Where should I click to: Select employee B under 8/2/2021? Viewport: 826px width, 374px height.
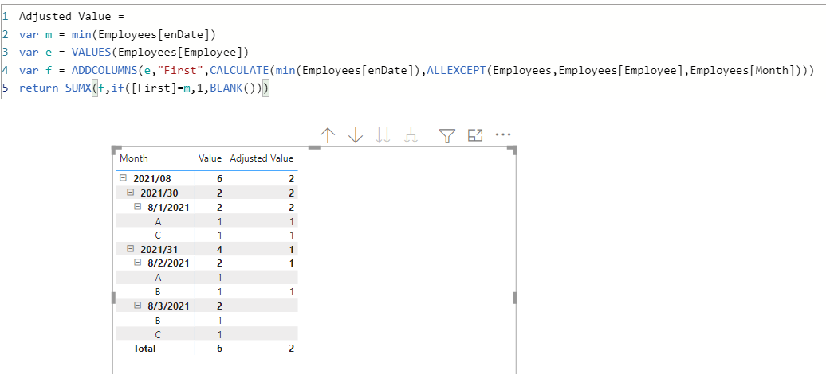point(158,291)
